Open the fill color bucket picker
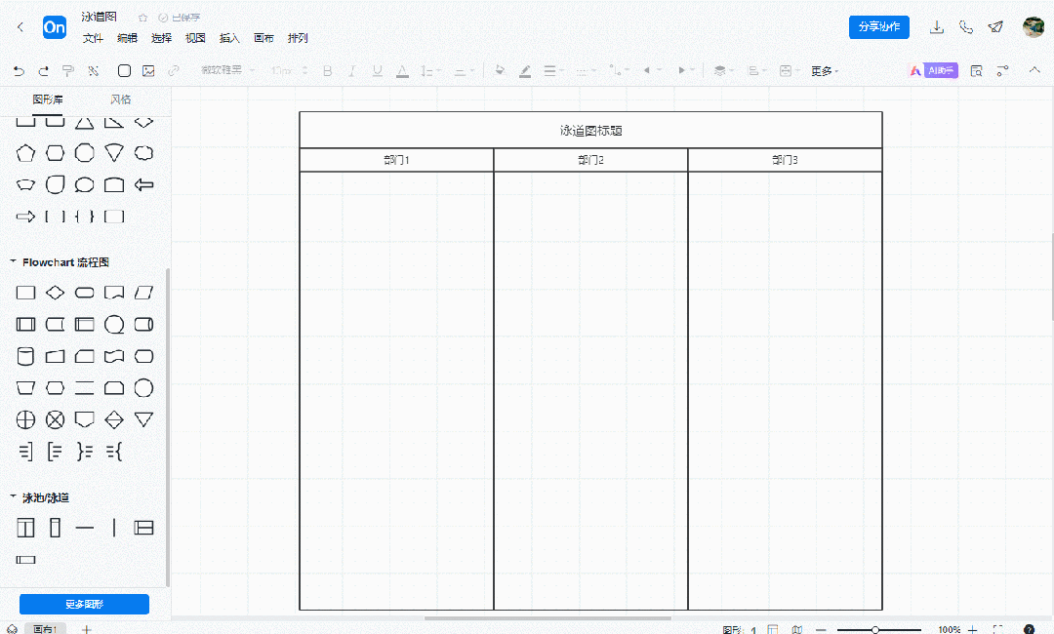 [500, 70]
